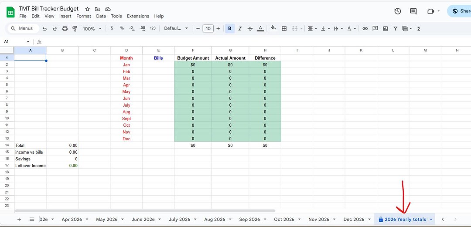This screenshot has width=471, height=227.
Task: Apply currency format with dollar icon
Action: pyautogui.click(x=112, y=28)
